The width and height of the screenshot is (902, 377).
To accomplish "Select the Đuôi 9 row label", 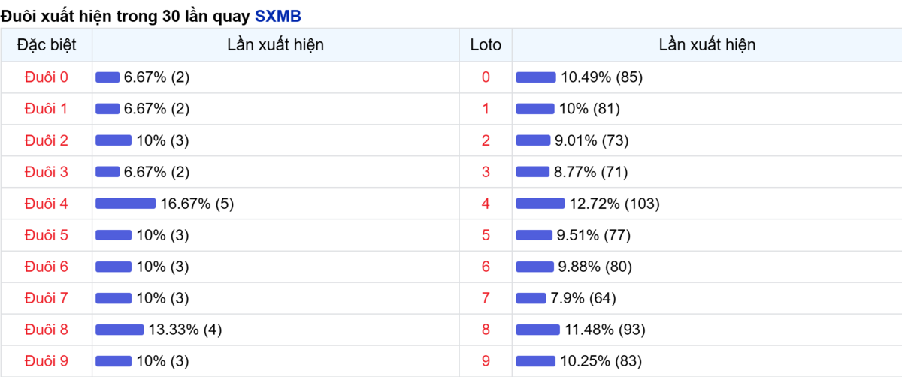I will point(46,361).
